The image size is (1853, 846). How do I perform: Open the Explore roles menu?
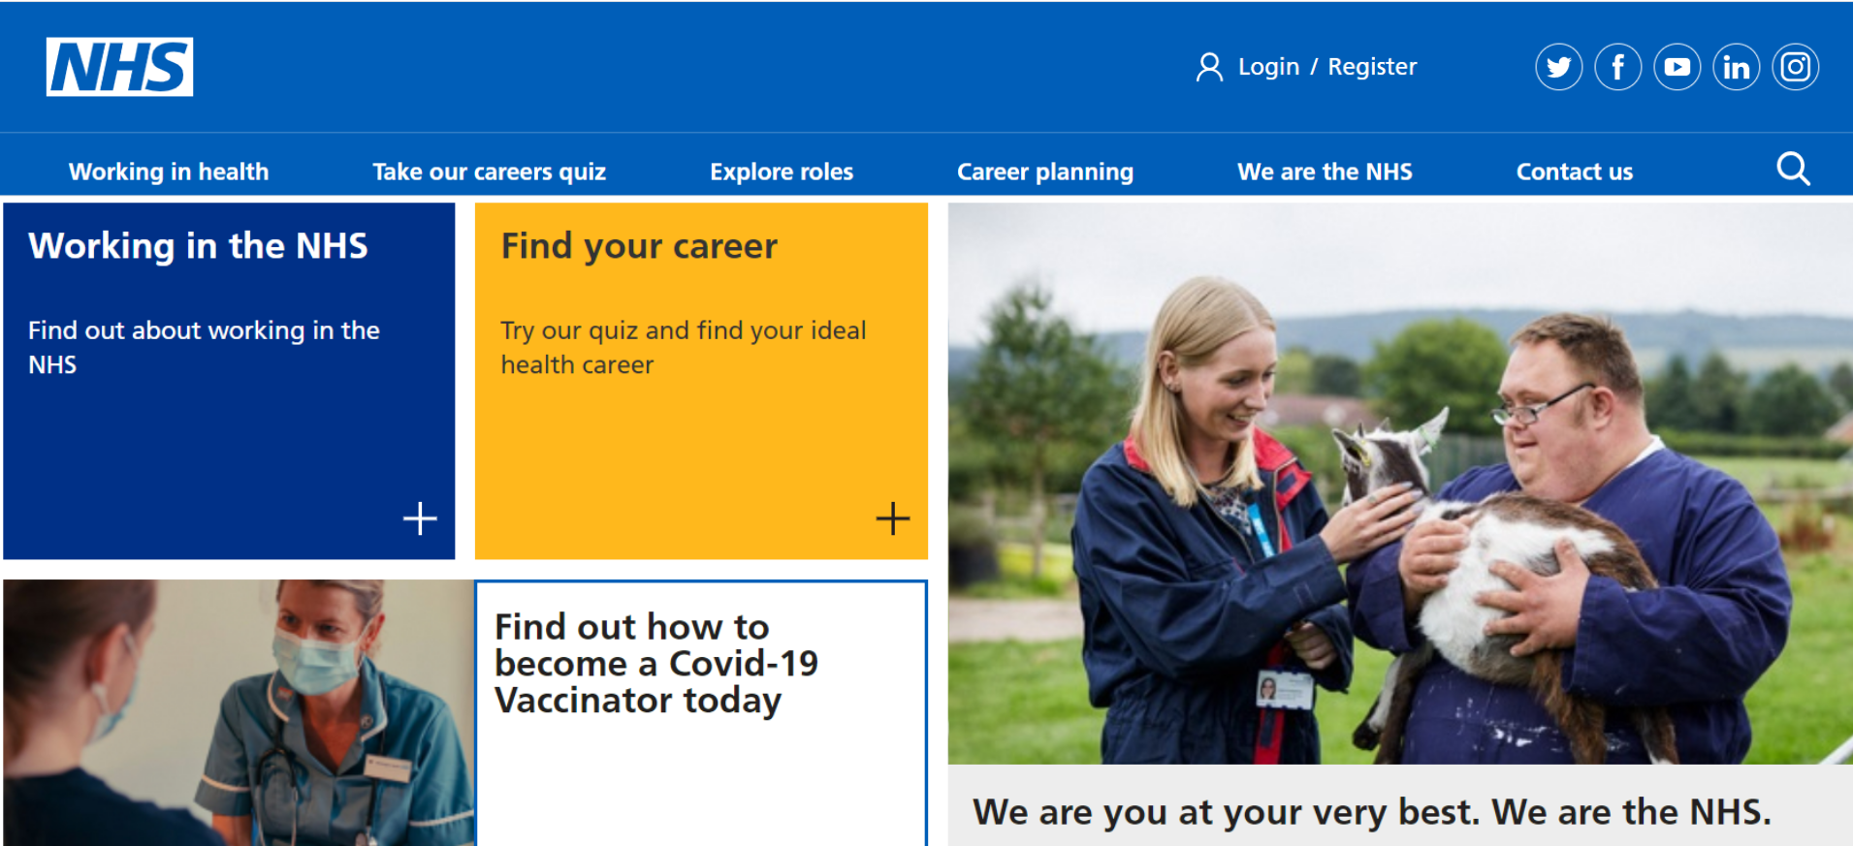782,172
